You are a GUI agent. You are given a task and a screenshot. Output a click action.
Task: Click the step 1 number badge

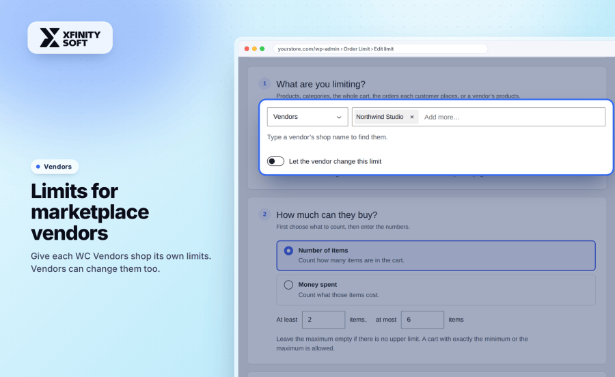[x=264, y=83]
